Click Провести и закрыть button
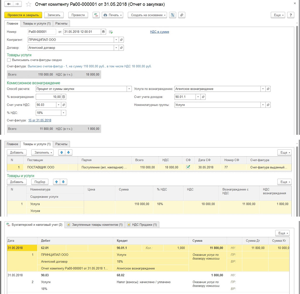This screenshot has height=294, width=300. [x=23, y=15]
